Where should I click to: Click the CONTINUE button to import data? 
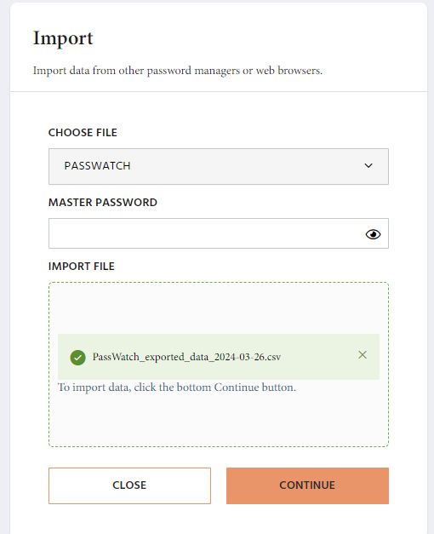tap(307, 485)
